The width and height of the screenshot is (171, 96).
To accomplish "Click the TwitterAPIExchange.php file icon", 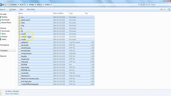I will tap(20, 84).
